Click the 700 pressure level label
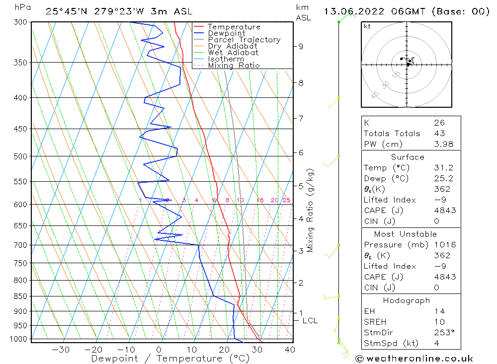The image size is (497, 364). coord(20,245)
